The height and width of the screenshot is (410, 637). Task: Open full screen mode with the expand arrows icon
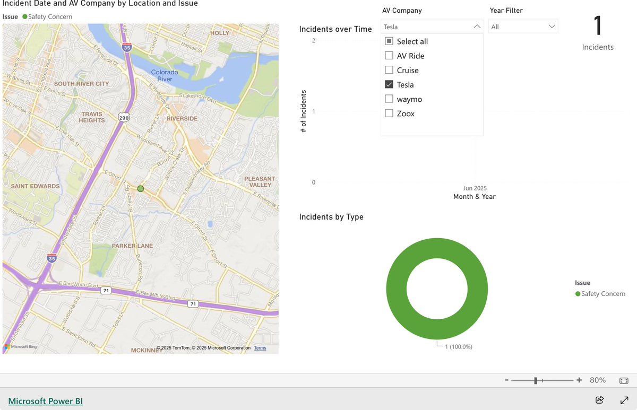[x=624, y=400]
